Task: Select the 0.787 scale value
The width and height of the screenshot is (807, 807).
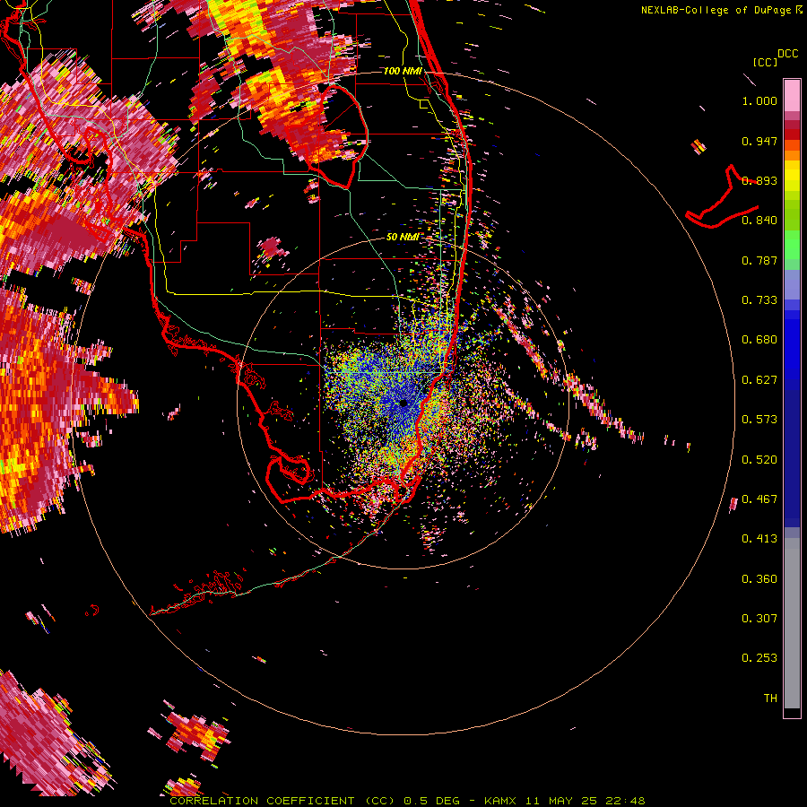Action: coord(759,260)
